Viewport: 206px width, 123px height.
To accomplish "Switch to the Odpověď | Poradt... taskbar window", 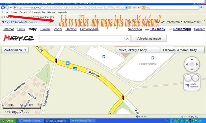I will click(31, 121).
